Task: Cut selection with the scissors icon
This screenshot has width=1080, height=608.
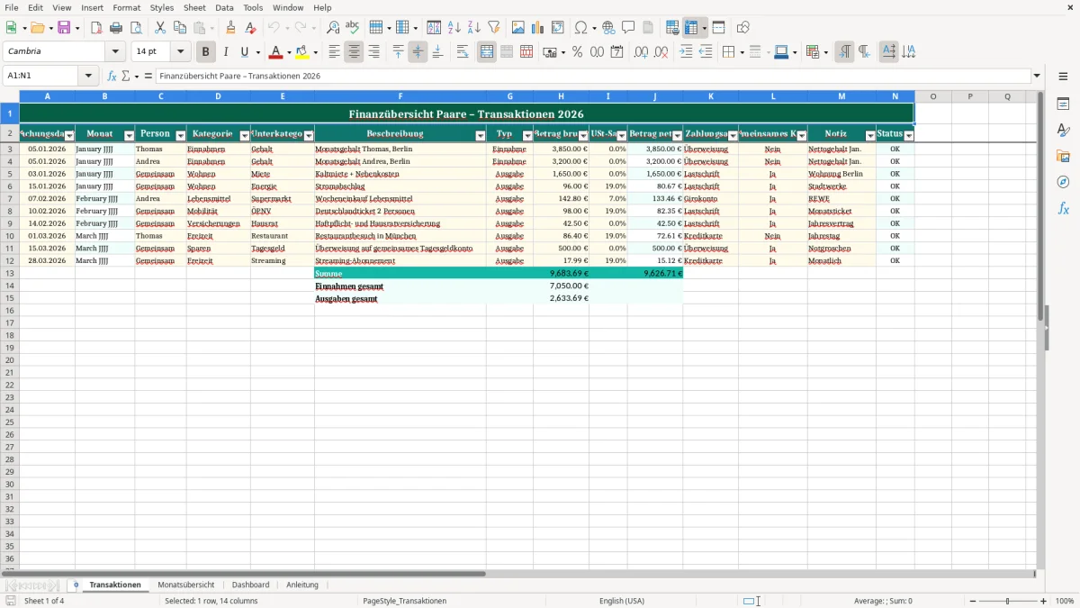Action: [x=160, y=28]
